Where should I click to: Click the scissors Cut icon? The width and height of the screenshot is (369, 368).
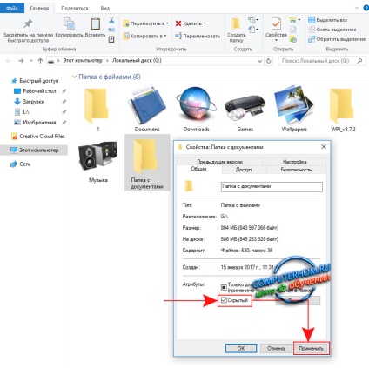[x=111, y=20]
